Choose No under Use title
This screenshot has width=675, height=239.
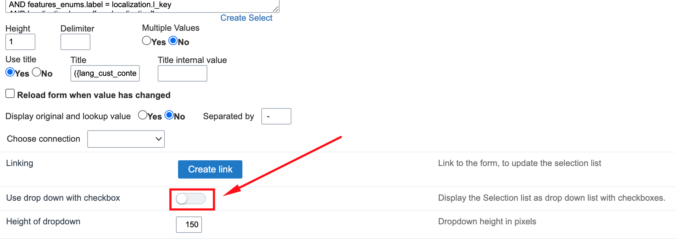[x=36, y=72]
